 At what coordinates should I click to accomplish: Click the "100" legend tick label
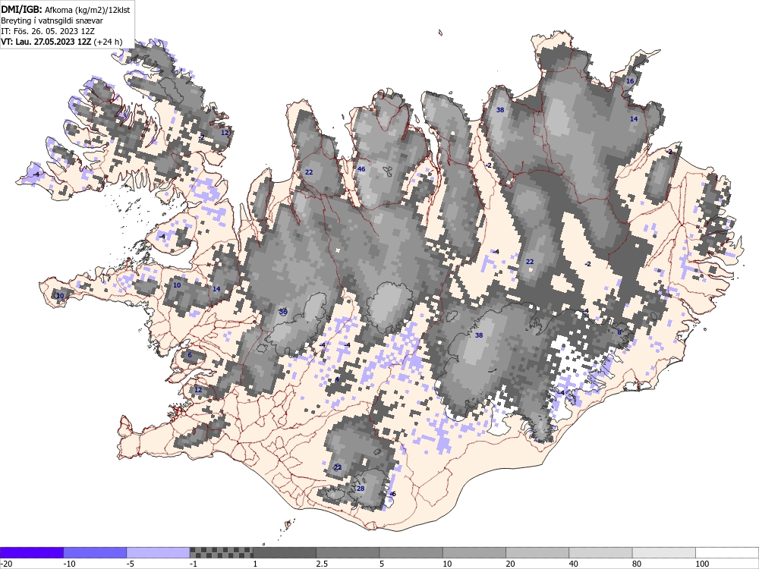[x=702, y=564]
